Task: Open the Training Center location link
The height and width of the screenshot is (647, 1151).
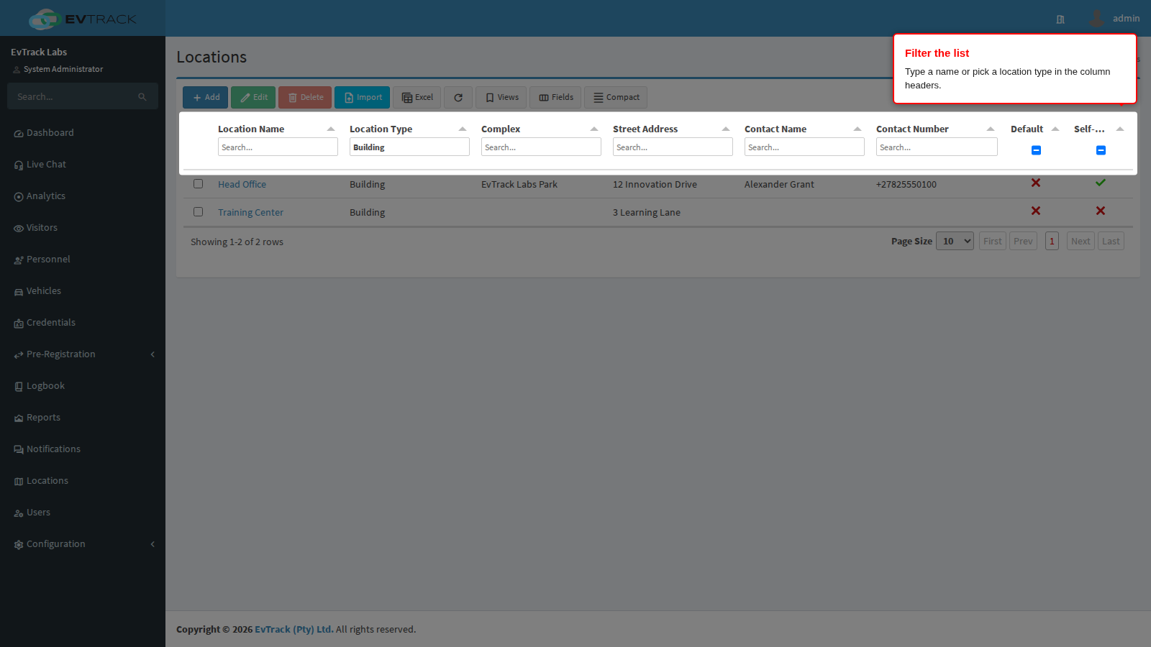Action: (250, 213)
